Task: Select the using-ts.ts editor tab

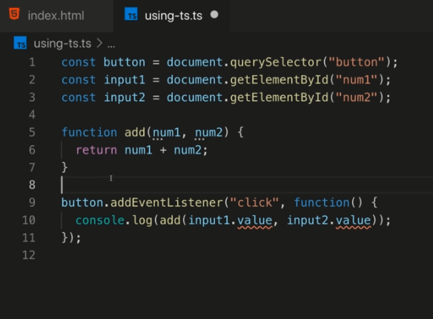Action: (172, 16)
